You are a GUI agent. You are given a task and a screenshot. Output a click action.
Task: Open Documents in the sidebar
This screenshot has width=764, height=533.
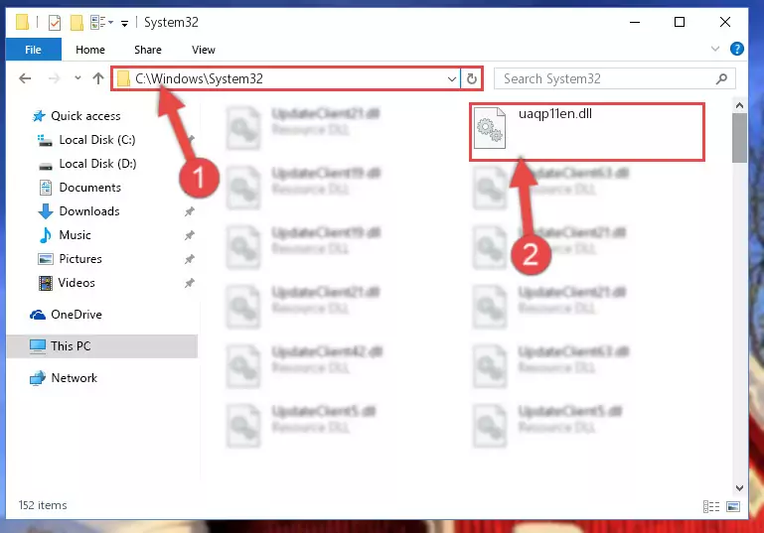pyautogui.click(x=90, y=188)
